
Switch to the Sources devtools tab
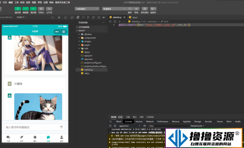coord(139,122)
